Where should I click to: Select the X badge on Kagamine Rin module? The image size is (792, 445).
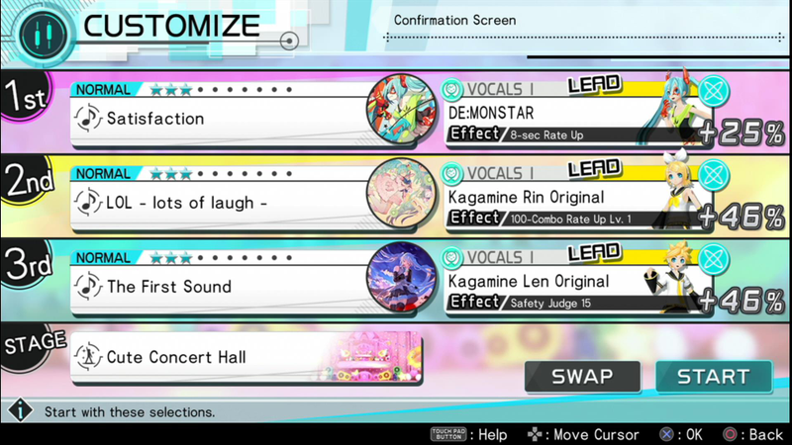click(x=713, y=175)
